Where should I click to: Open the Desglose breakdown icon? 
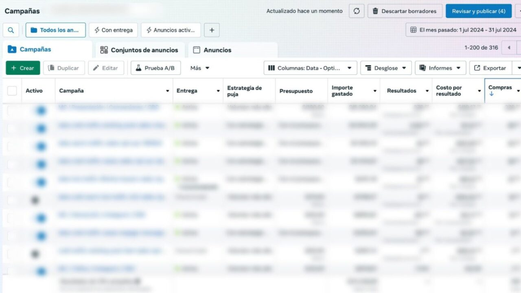click(x=368, y=68)
